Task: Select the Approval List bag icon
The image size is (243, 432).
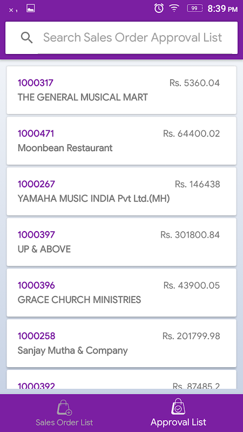Action: pyautogui.click(x=178, y=407)
